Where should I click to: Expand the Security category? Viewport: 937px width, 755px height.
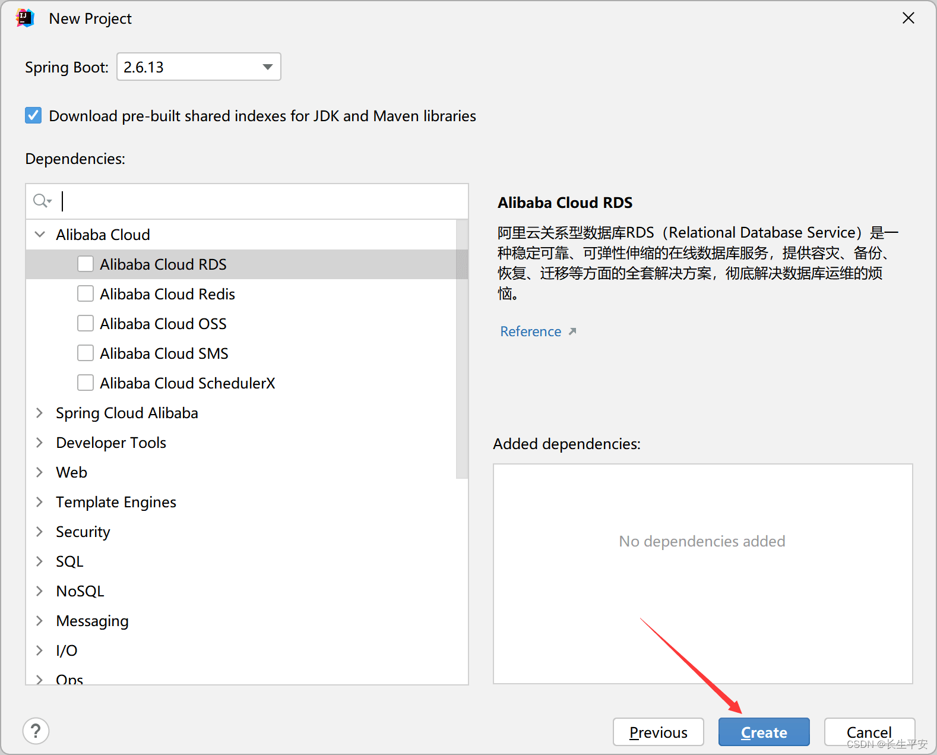point(40,531)
